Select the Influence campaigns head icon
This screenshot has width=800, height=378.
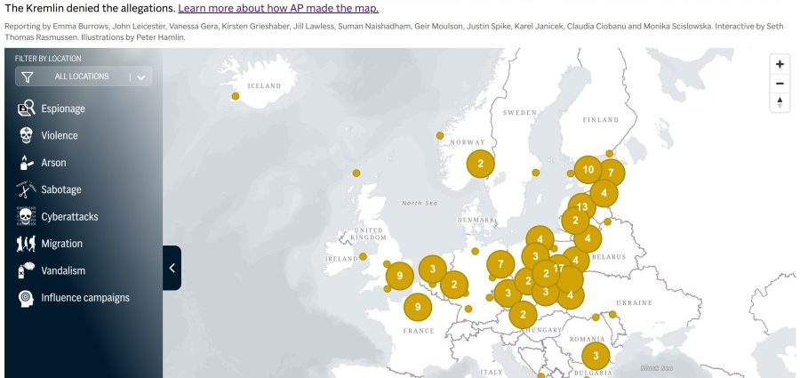pyautogui.click(x=26, y=297)
